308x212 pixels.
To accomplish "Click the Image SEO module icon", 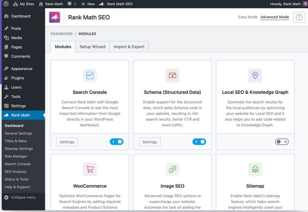I will 173,169.
